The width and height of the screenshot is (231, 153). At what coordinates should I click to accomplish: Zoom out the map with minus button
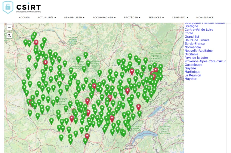point(9,27)
